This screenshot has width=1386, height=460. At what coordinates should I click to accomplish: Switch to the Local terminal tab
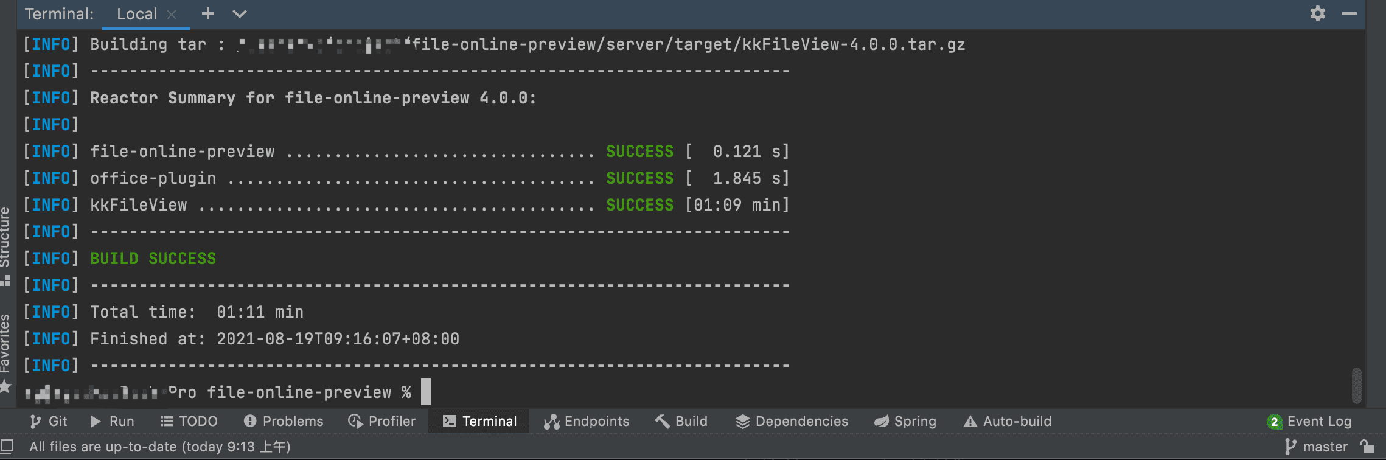coord(137,14)
